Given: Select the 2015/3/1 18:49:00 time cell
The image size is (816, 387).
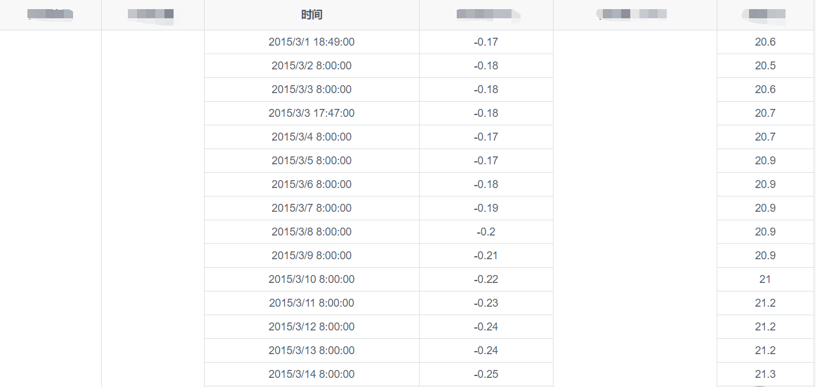Looking at the screenshot, I should pos(311,42).
